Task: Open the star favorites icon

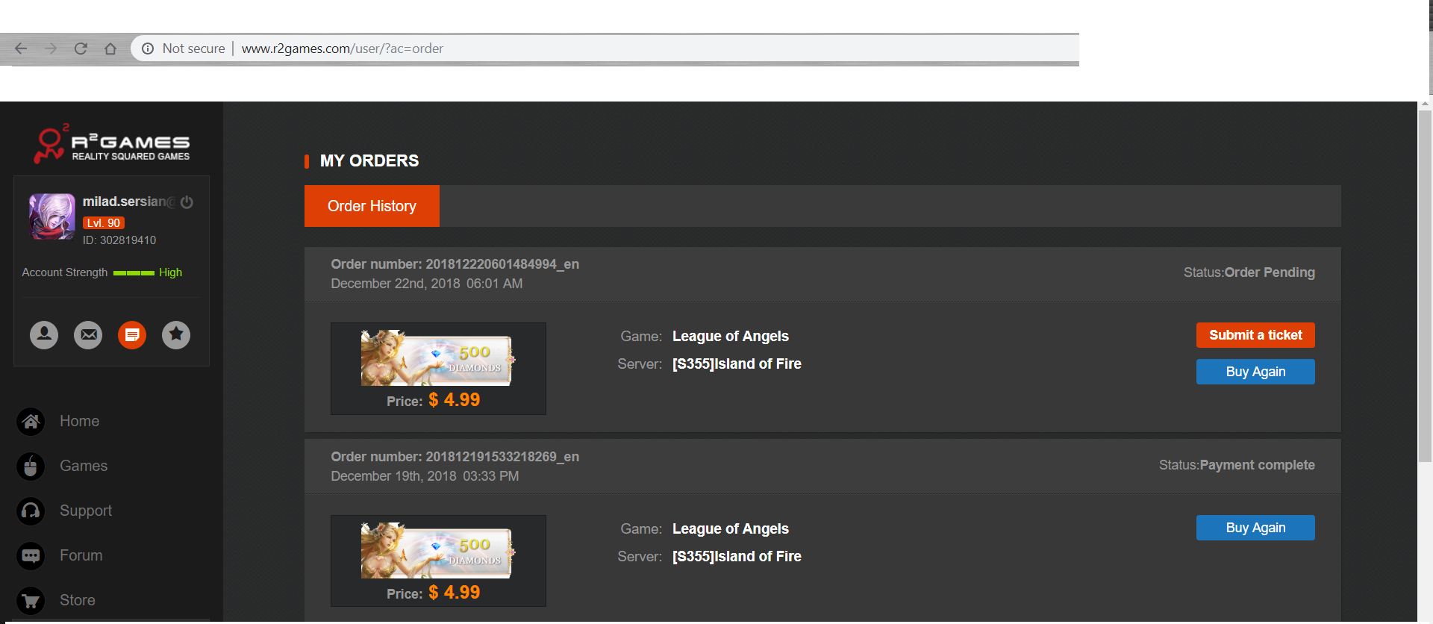Action: click(176, 334)
